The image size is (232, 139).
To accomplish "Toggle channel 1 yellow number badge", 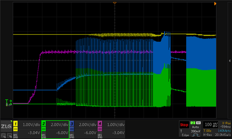I will tap(16, 124).
